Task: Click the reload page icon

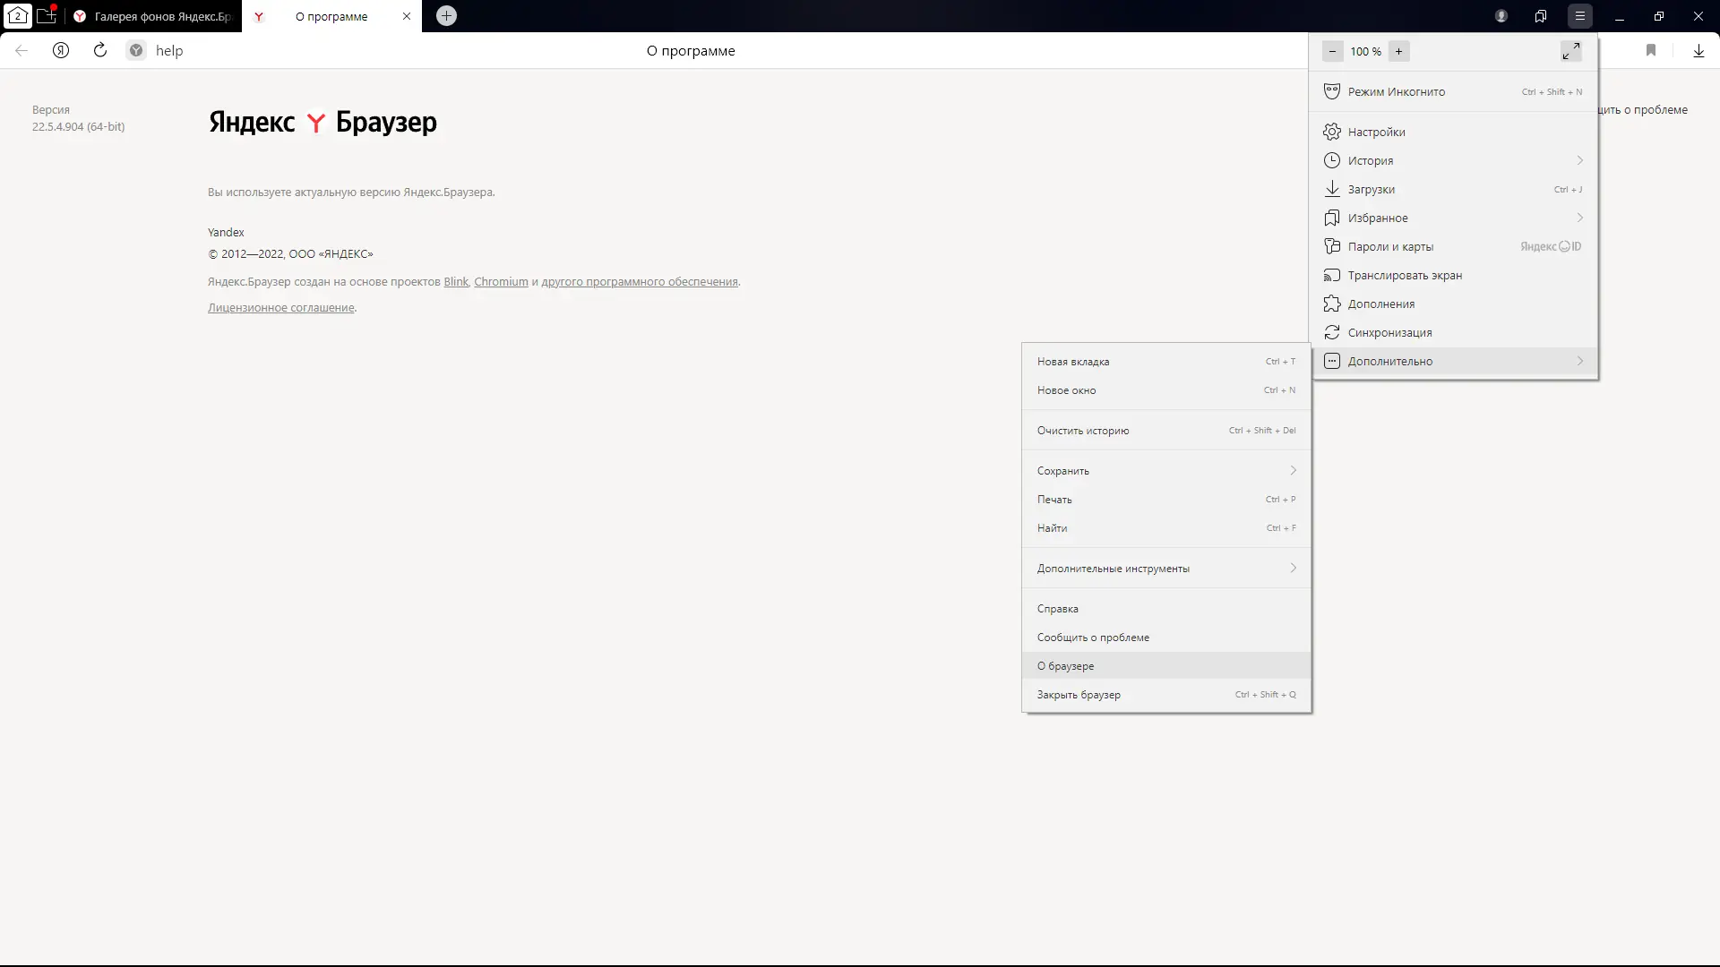Action: pyautogui.click(x=100, y=50)
